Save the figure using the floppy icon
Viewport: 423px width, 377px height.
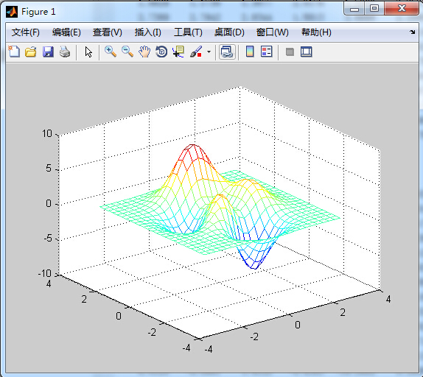pyautogui.click(x=48, y=52)
